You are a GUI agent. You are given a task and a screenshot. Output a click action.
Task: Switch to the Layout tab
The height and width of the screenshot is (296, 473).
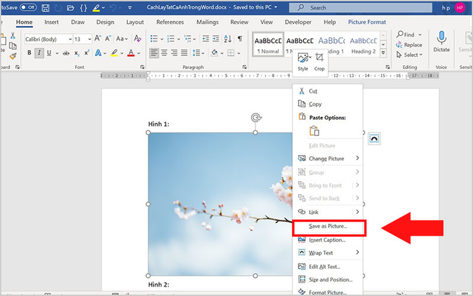[135, 22]
